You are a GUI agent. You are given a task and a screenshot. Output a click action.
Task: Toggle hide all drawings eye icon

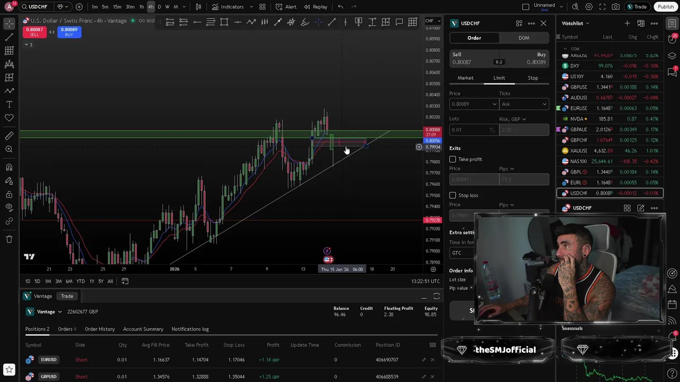click(9, 208)
